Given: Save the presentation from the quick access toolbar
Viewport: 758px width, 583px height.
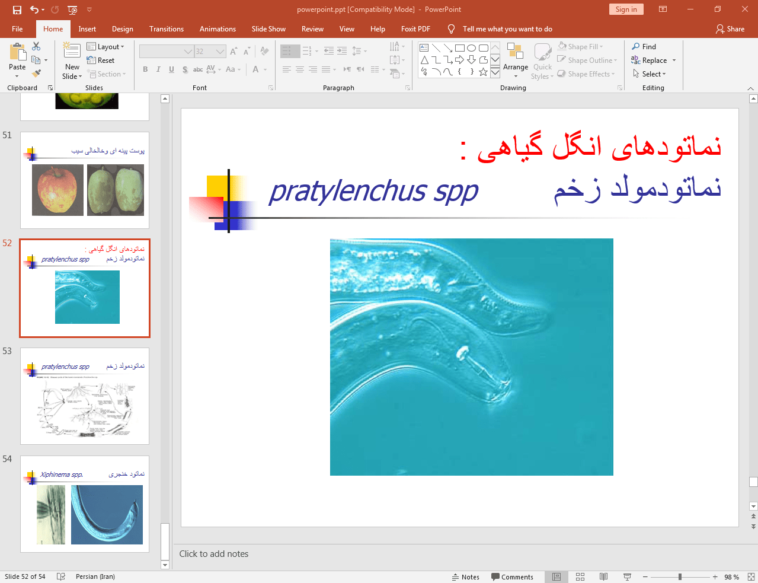Looking at the screenshot, I should click(x=17, y=9).
